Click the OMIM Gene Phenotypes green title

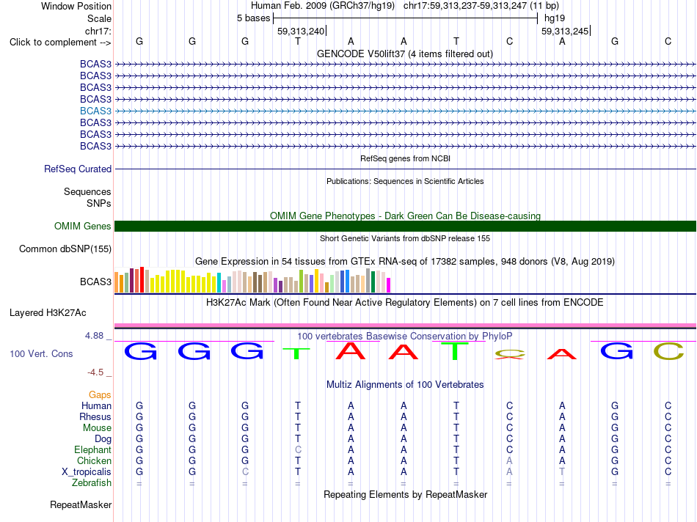(406, 216)
